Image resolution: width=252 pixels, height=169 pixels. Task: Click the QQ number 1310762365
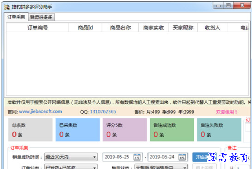[103, 111]
